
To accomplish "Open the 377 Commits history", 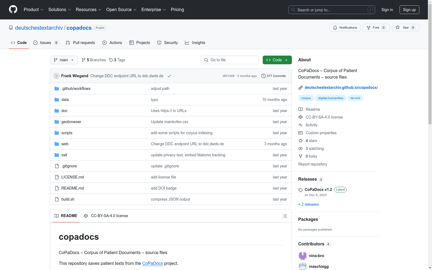I will 274,76.
